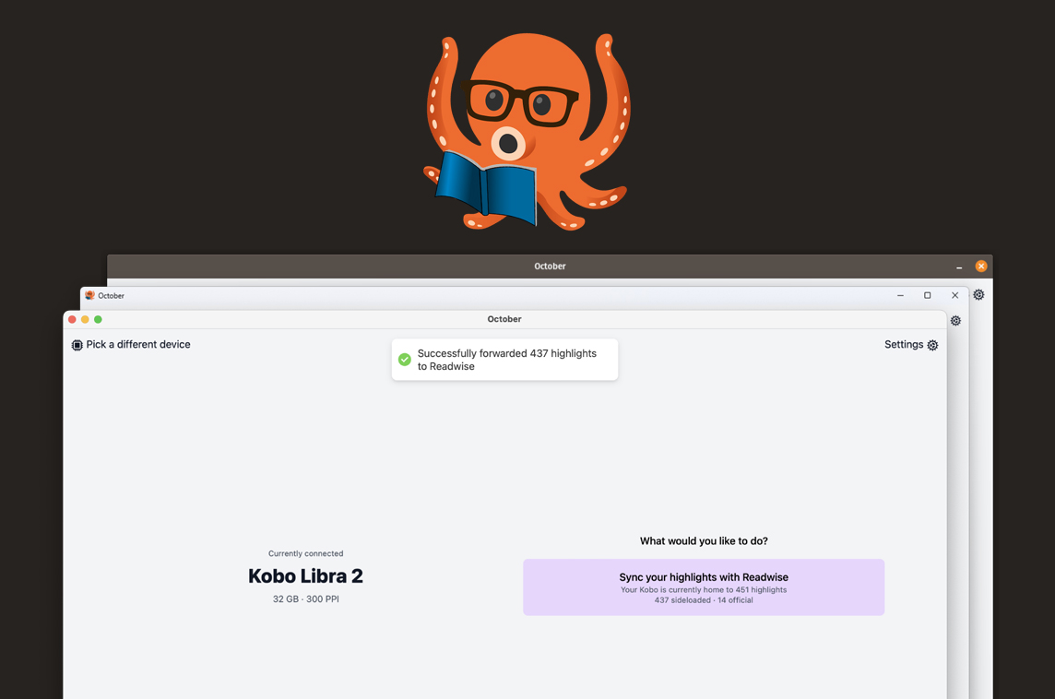Minimize the Linux-style dark title bar window

[959, 267]
